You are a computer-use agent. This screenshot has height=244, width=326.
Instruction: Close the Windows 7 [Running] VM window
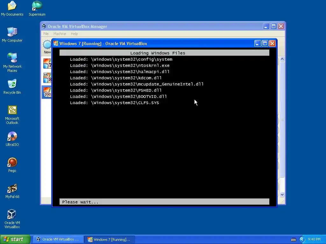coord(273,43)
